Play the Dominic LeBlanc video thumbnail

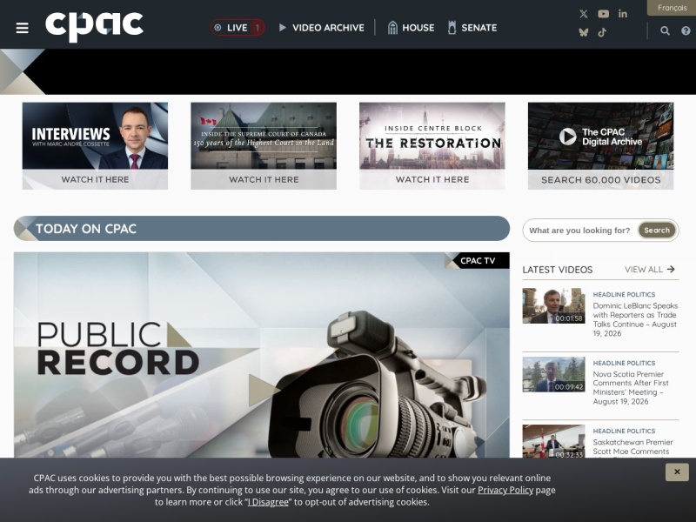click(553, 305)
